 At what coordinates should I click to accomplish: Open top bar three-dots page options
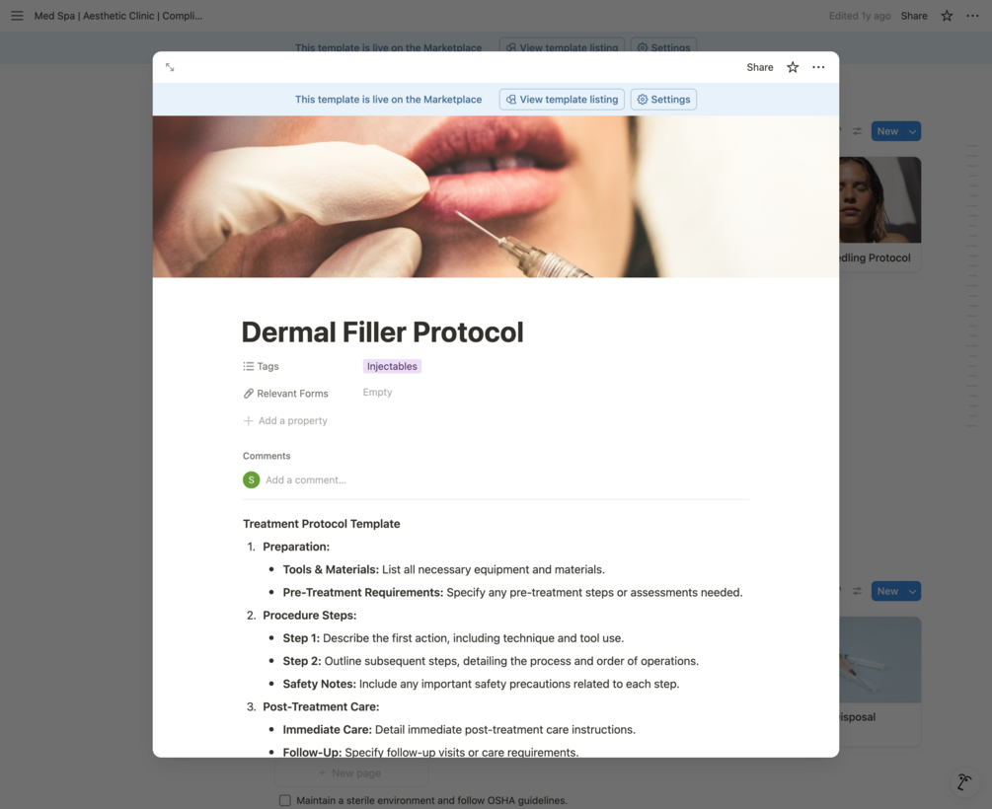972,16
